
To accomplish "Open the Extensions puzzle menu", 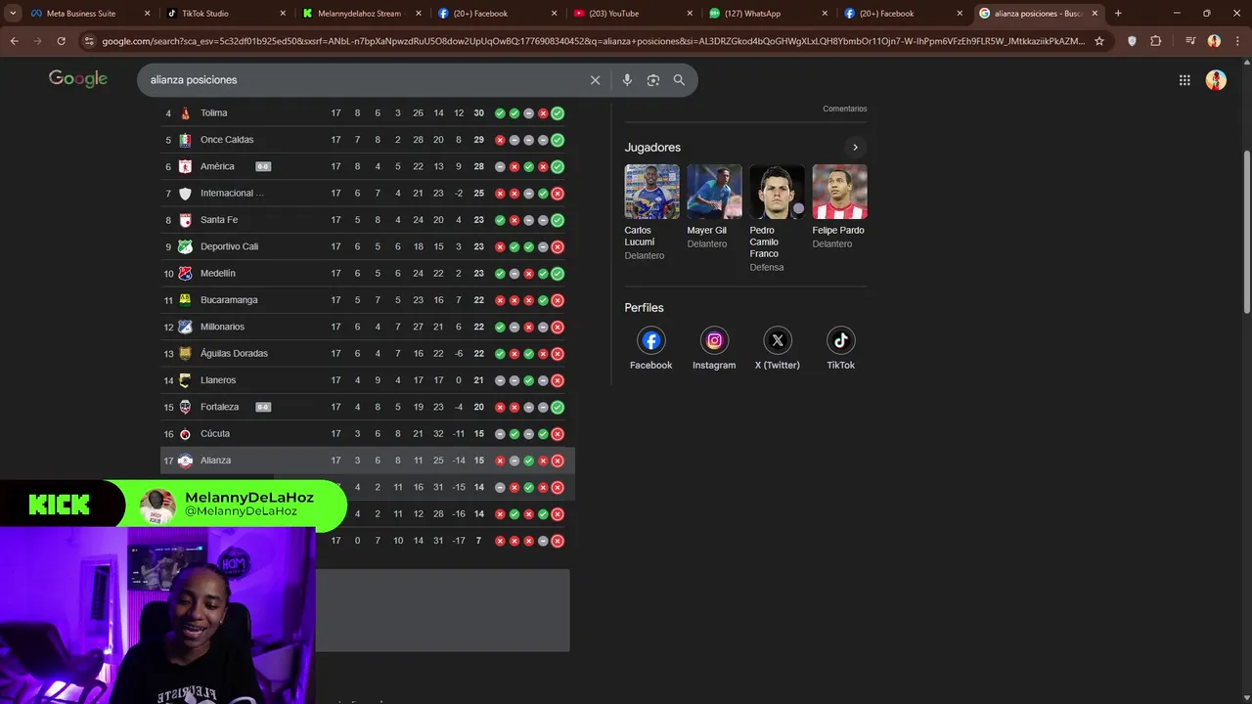I will point(1155,41).
